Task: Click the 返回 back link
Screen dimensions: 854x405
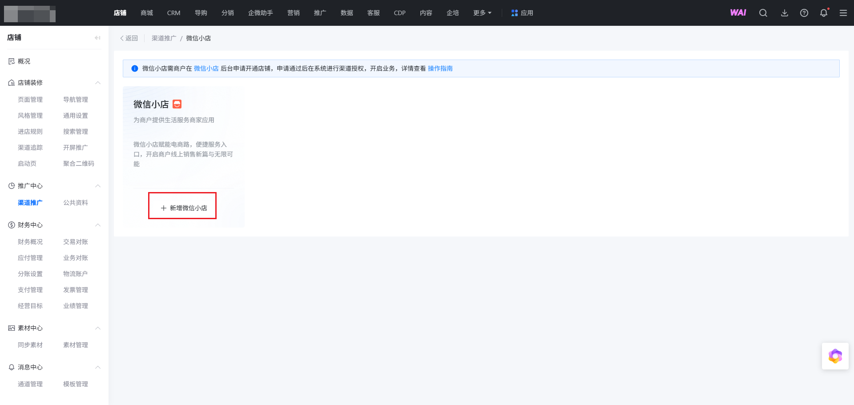Action: click(x=129, y=38)
